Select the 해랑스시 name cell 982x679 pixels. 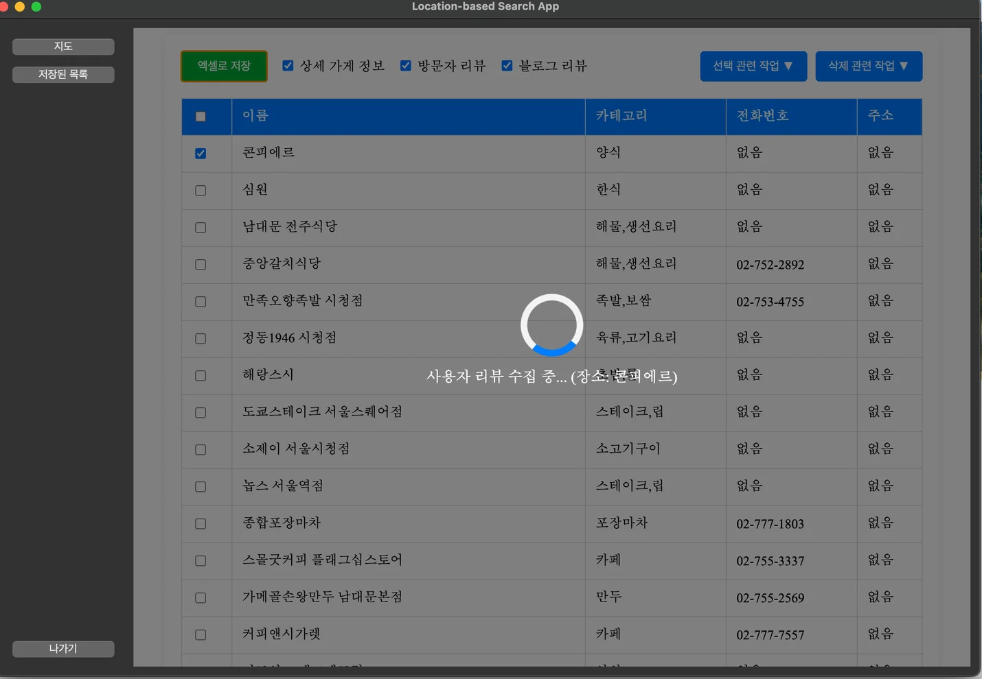[409, 376]
